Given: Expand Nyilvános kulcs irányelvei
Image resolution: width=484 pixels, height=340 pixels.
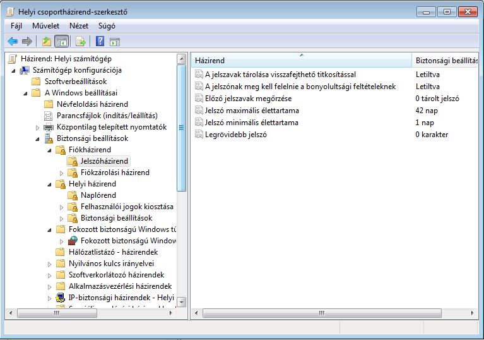Looking at the screenshot, I should coord(50,264).
